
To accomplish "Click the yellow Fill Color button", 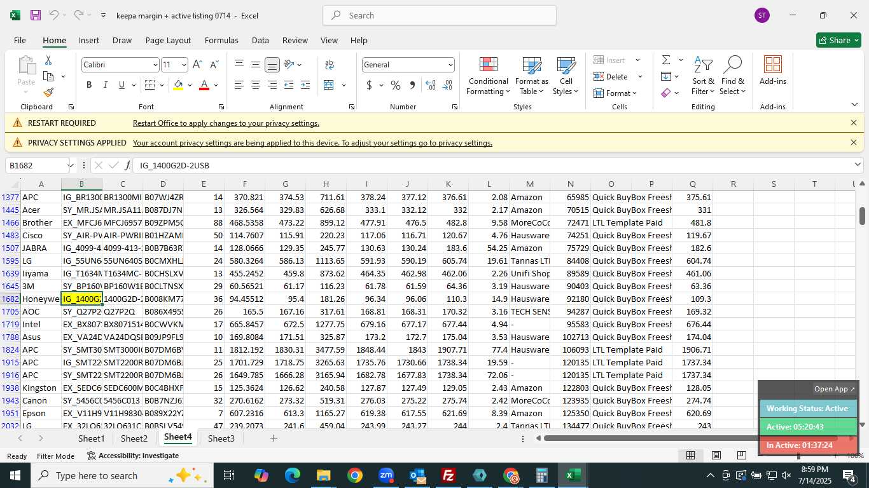I will pyautogui.click(x=178, y=85).
